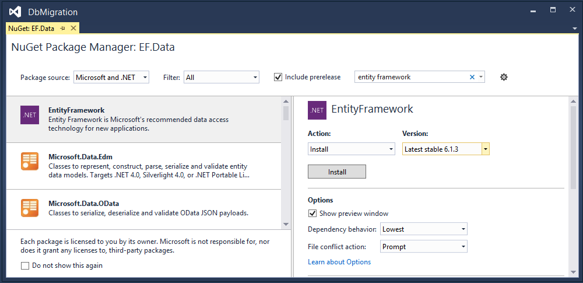This screenshot has height=283, width=583.
Task: Close the NuGet: EF.Data tab
Action: (x=73, y=28)
